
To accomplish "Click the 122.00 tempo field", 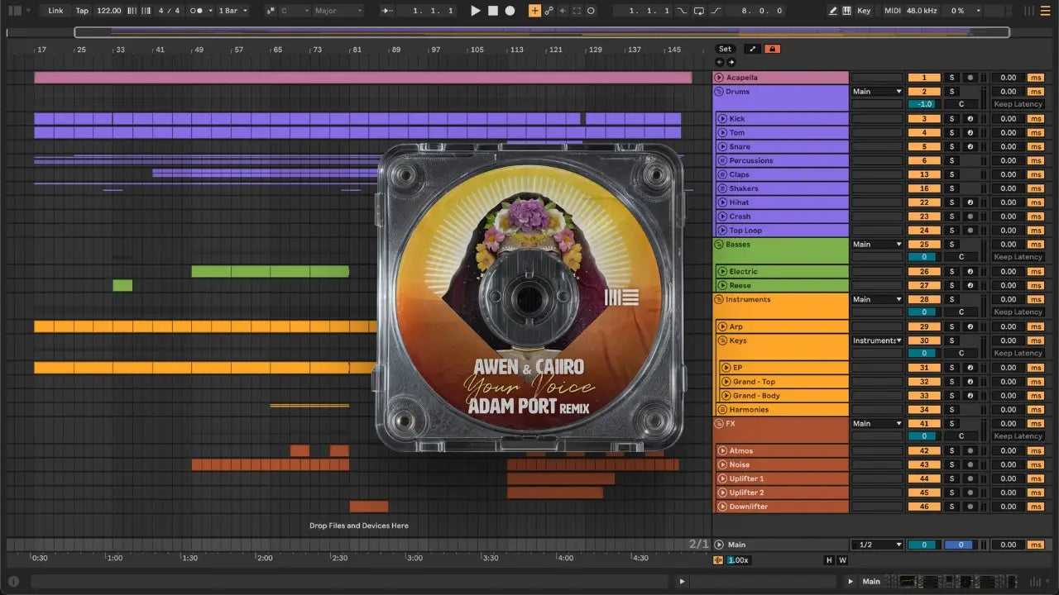I will click(108, 11).
